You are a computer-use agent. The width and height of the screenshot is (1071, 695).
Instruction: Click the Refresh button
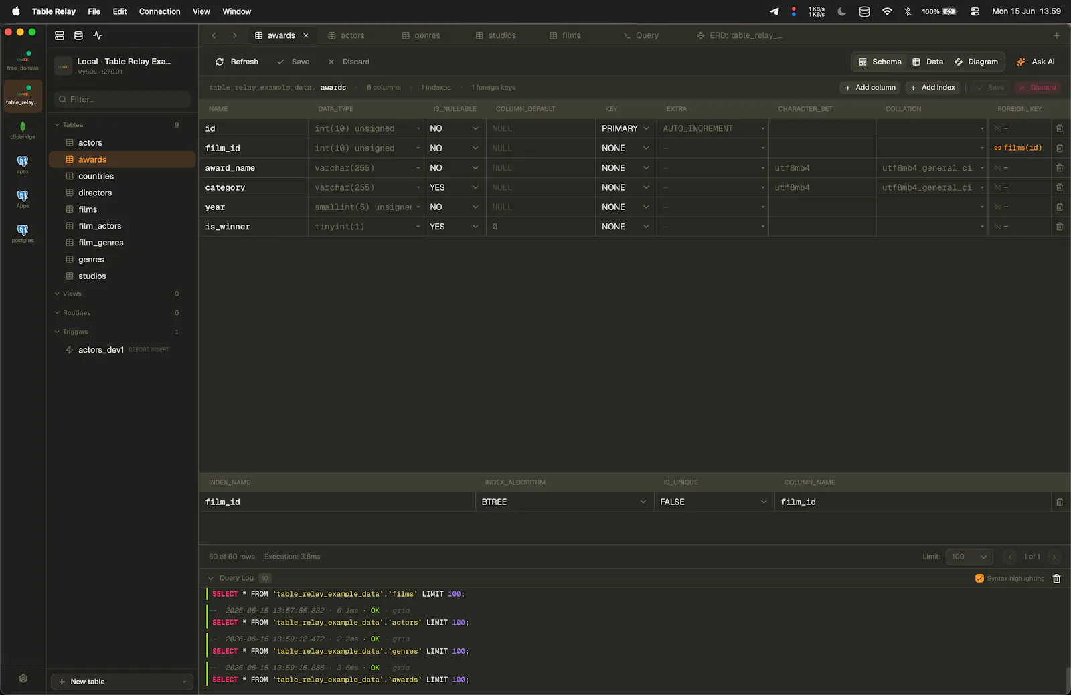pyautogui.click(x=237, y=62)
